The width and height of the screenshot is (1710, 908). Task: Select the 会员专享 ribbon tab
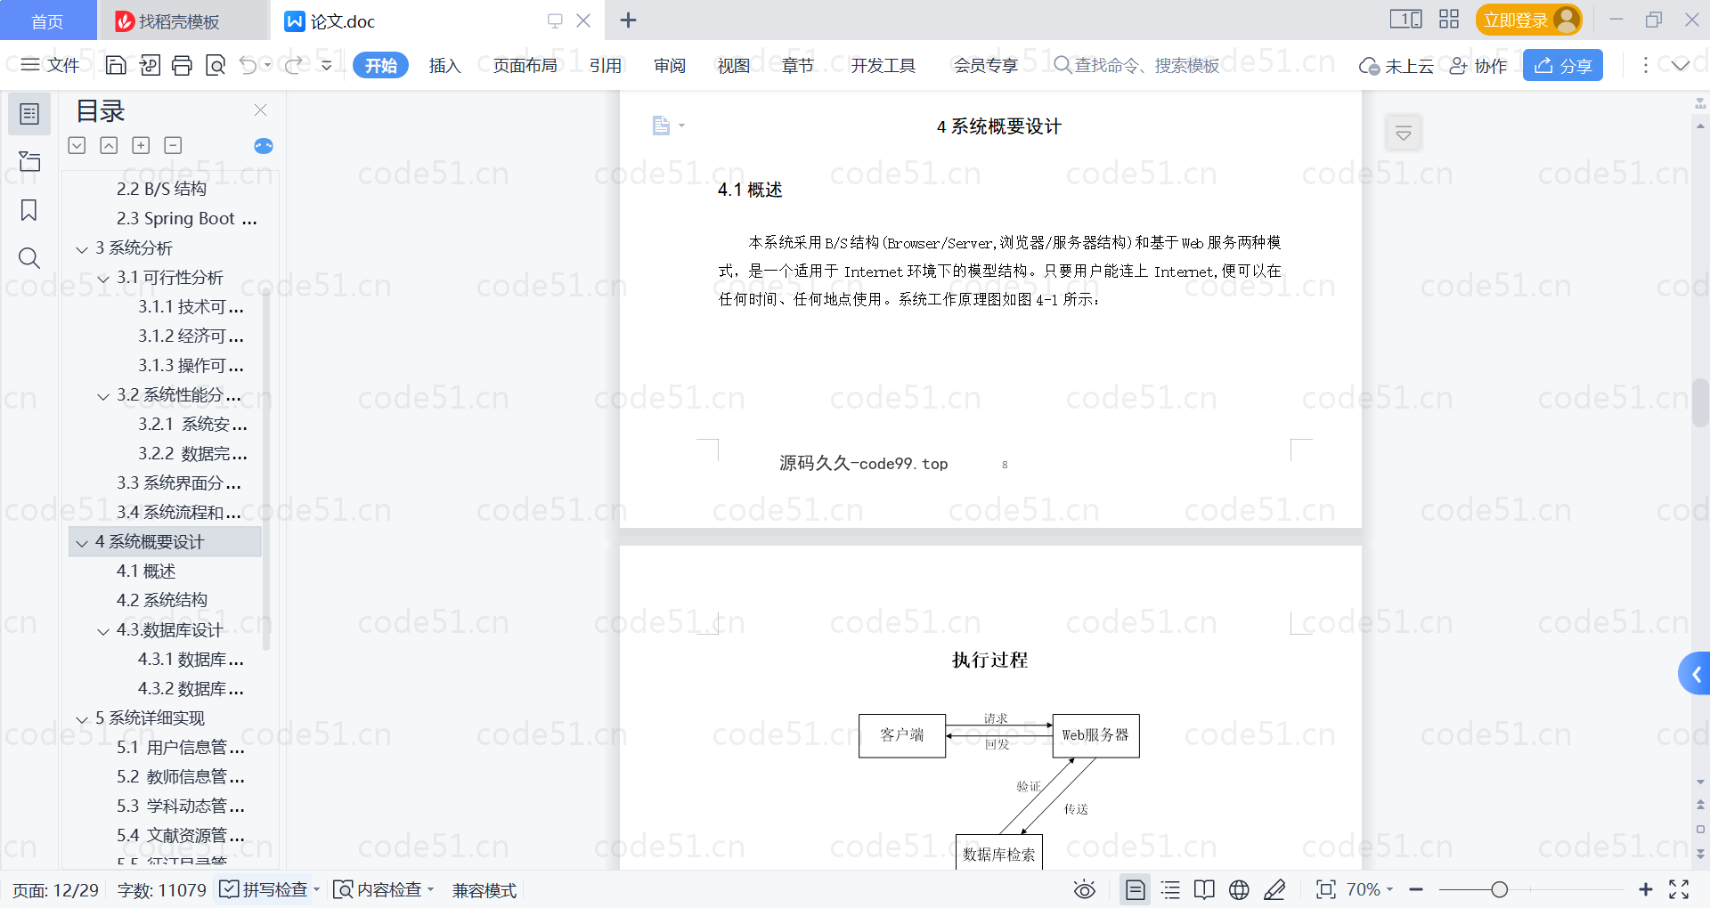[x=986, y=65]
